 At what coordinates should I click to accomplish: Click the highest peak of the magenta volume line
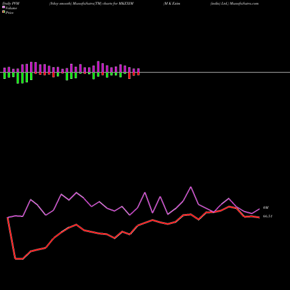pyautogui.click(x=191, y=187)
